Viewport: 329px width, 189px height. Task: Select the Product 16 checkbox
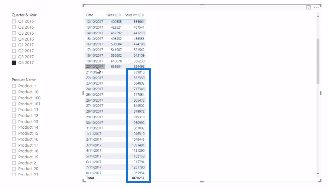coord(14,139)
